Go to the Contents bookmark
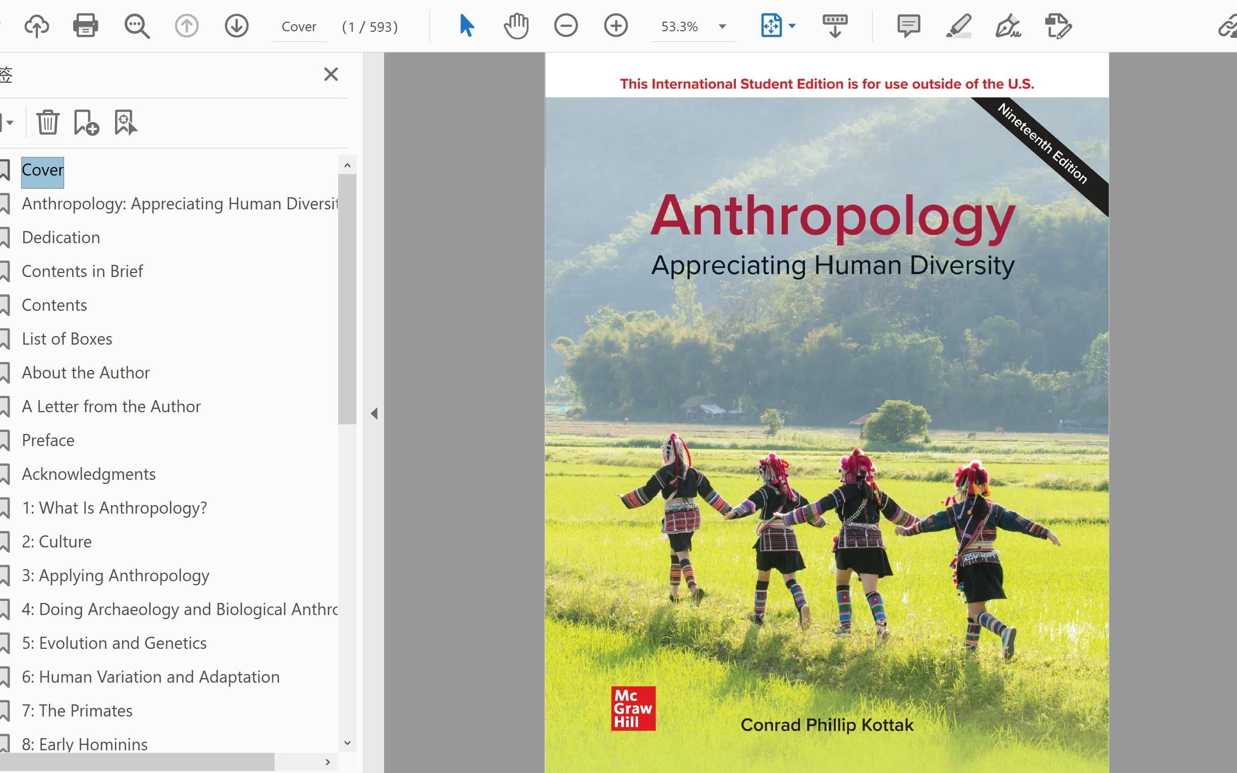 click(54, 305)
